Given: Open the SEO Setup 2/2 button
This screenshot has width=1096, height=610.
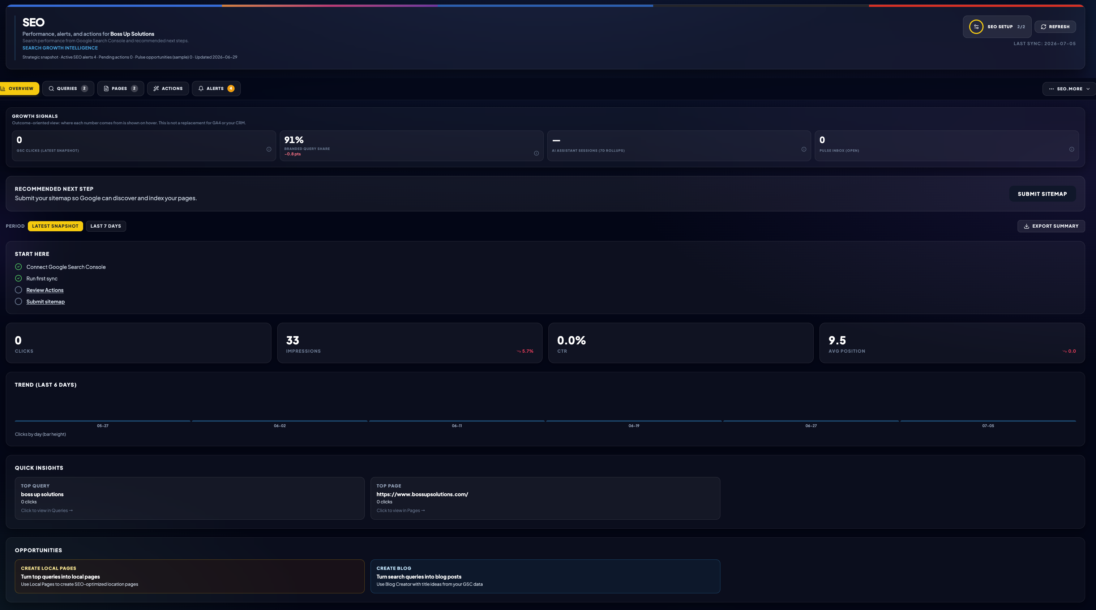Looking at the screenshot, I should [997, 27].
